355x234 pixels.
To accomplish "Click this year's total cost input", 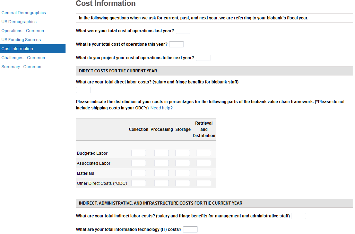I will (176, 44).
